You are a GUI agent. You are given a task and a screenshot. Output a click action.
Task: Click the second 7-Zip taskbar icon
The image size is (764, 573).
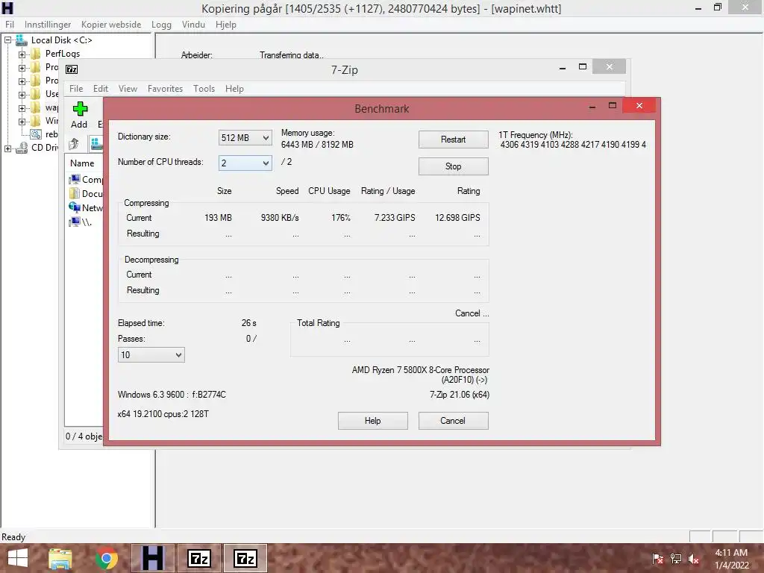point(245,558)
